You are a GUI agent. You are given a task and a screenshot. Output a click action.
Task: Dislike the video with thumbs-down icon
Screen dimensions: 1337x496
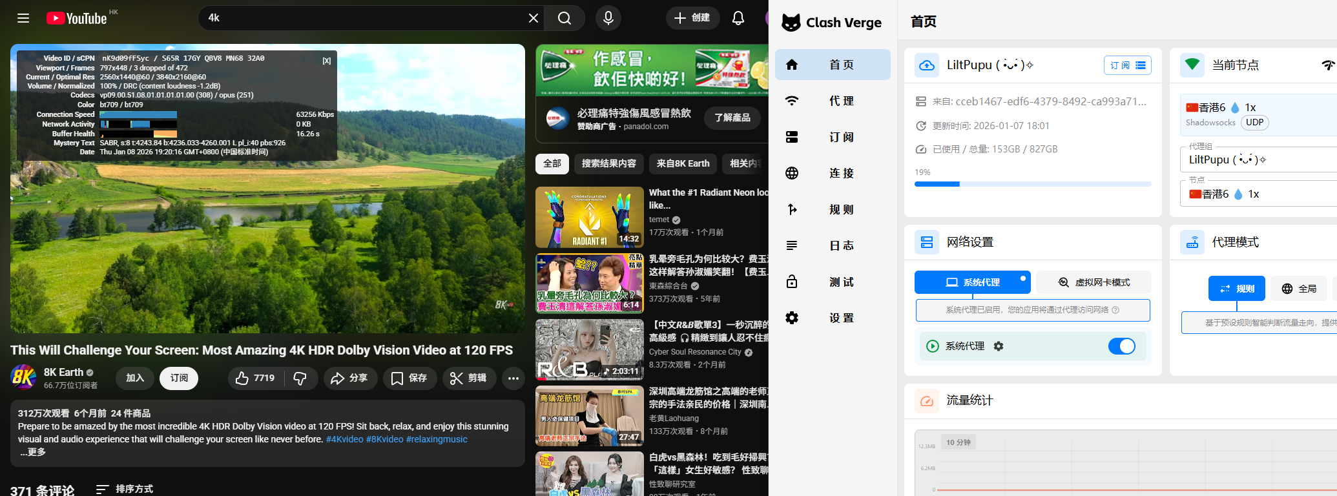pos(300,378)
